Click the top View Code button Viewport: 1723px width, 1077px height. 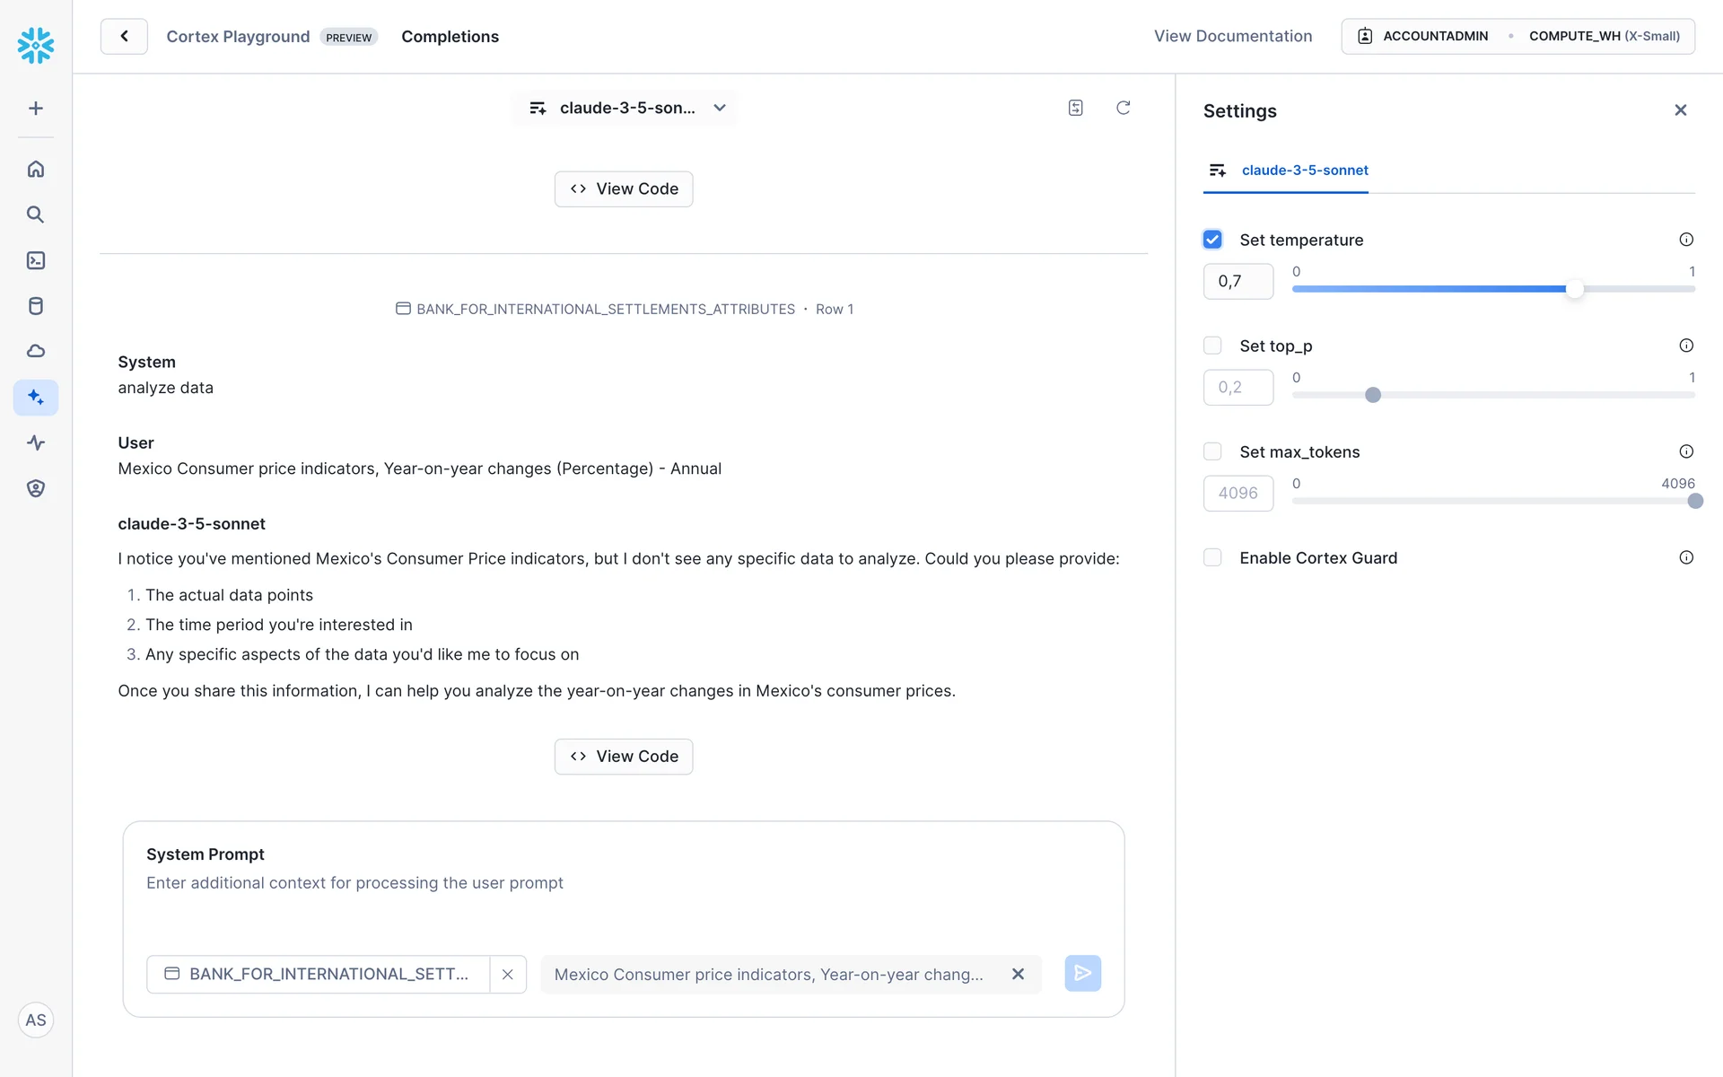pos(624,188)
